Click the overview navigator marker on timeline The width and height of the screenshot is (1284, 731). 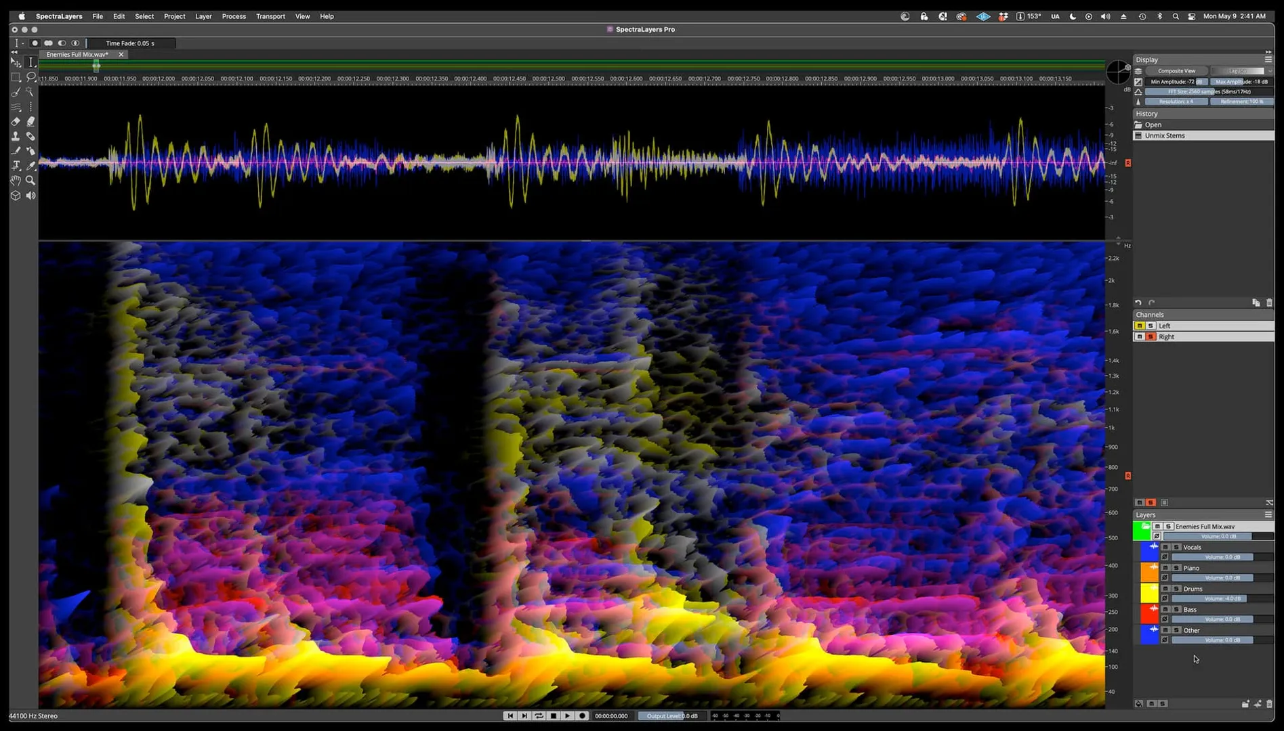click(96, 66)
